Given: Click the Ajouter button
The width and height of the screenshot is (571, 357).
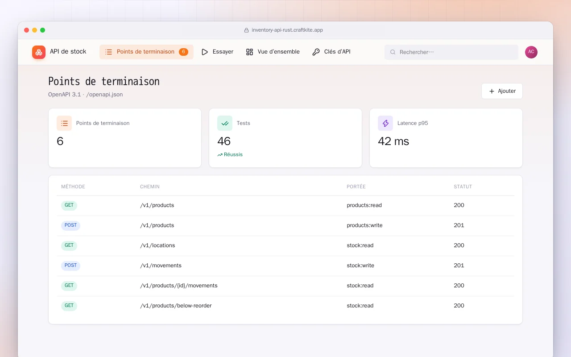Looking at the screenshot, I should tap(502, 91).
